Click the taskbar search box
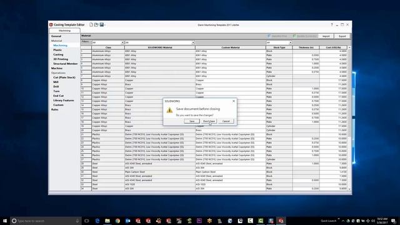This screenshot has height=225, width=400. [46, 221]
